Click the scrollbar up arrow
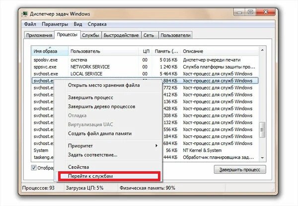298x206 pixels. pyautogui.click(x=262, y=50)
